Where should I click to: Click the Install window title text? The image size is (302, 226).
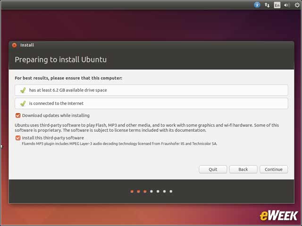(27, 45)
